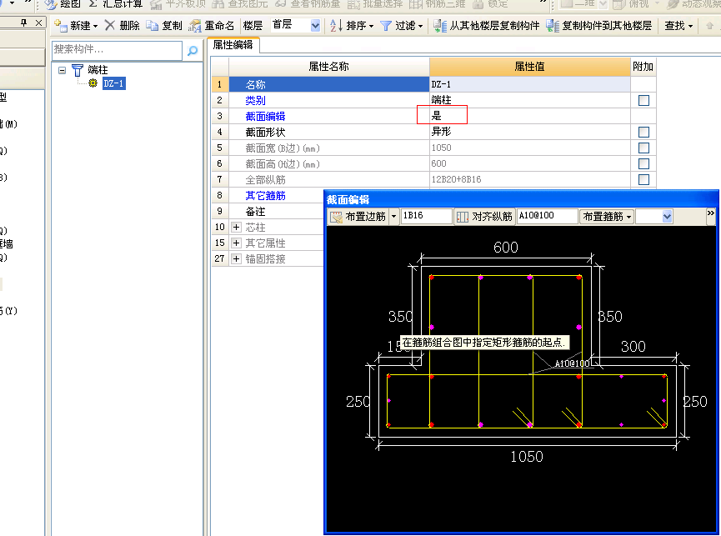Collapse the 端柱 tree node
This screenshot has height=536, width=721.
[x=62, y=70]
